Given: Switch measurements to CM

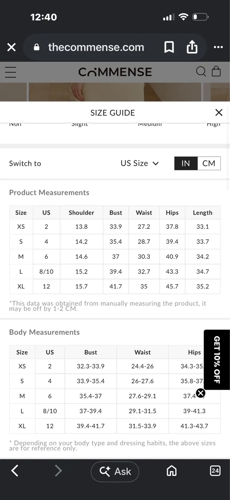Looking at the screenshot, I should point(209,163).
